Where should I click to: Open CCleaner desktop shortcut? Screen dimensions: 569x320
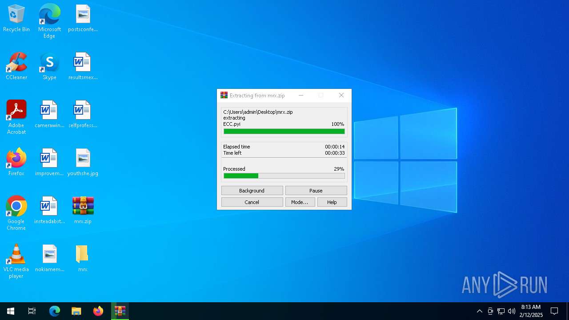tap(16, 66)
